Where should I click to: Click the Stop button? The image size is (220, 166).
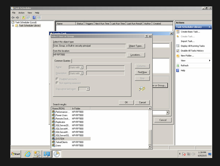(142, 78)
